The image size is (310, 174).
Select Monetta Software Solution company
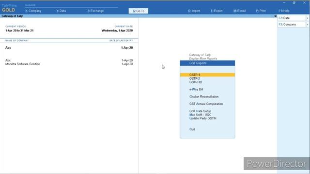[x=23, y=64]
